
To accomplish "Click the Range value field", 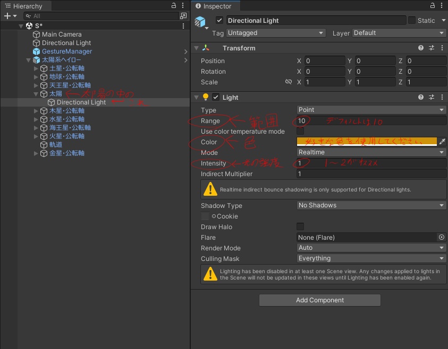I will coord(371,120).
